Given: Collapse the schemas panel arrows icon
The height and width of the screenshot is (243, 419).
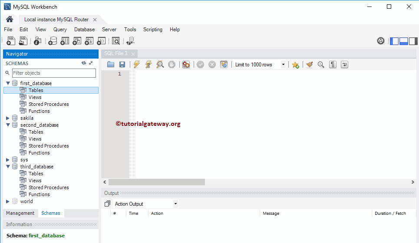Looking at the screenshot, I should [91, 63].
